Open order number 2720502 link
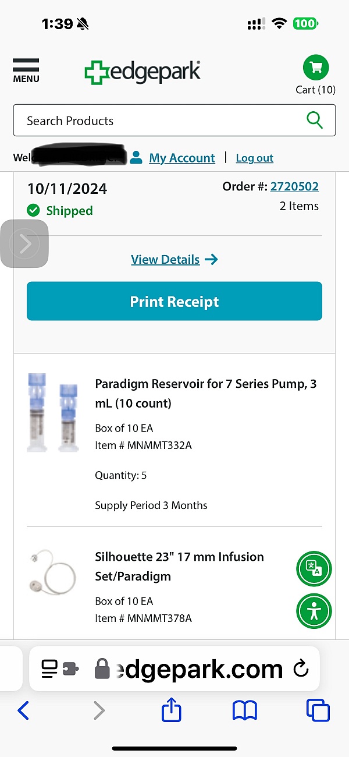 click(294, 187)
